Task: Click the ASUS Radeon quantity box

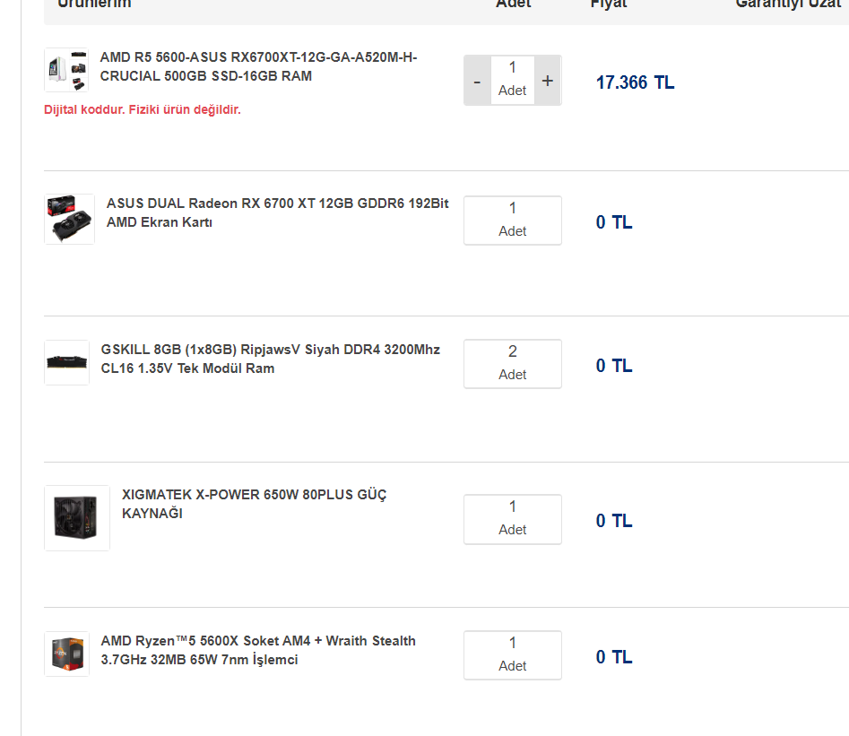Action: [x=513, y=220]
